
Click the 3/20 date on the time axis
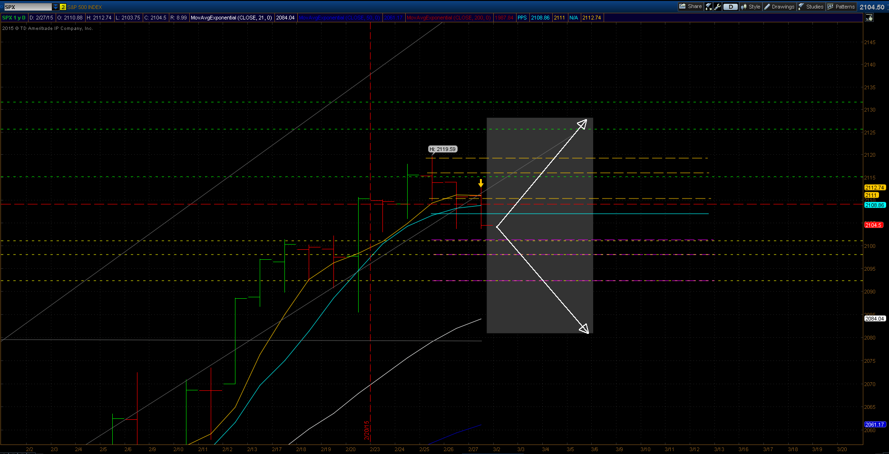pos(842,449)
